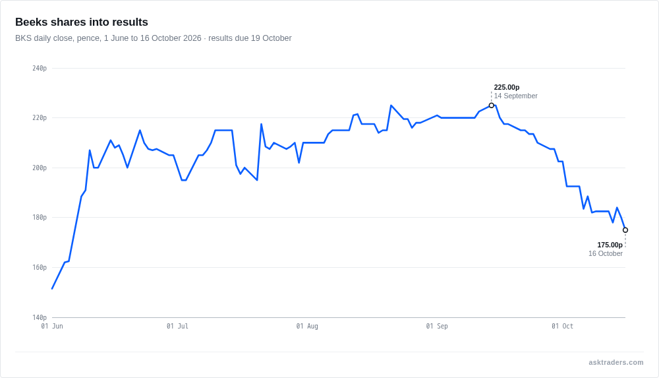Click the '180p' y-axis label
The width and height of the screenshot is (659, 378).
[40, 218]
